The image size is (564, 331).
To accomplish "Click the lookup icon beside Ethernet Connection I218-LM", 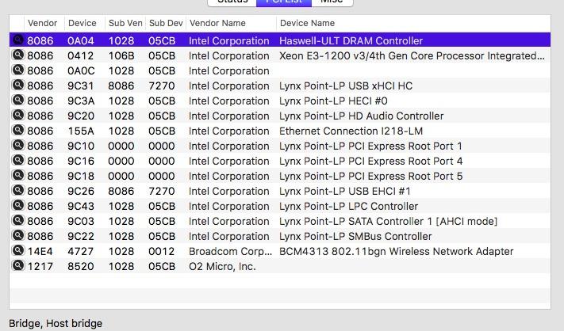I will [x=17, y=131].
